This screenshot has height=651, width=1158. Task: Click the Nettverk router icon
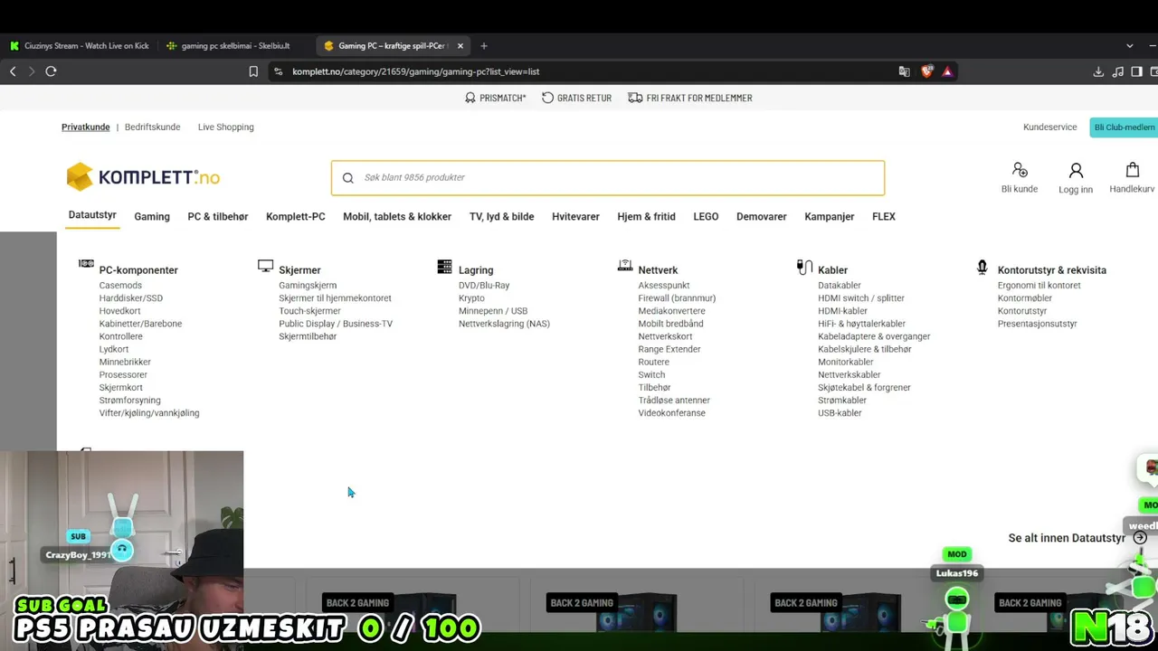pyautogui.click(x=625, y=266)
